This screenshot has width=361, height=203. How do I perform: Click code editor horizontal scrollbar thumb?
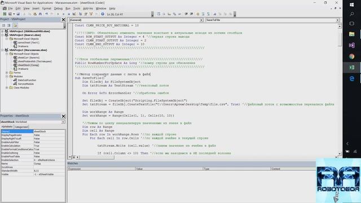coord(96,157)
